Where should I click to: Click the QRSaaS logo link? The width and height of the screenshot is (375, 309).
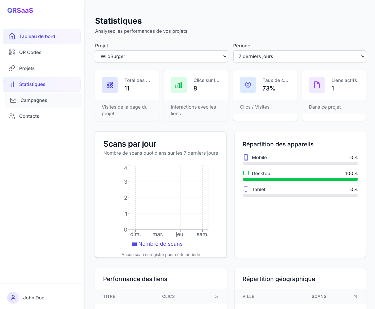click(20, 10)
